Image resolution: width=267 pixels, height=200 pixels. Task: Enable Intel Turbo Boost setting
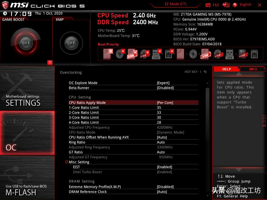(167, 172)
